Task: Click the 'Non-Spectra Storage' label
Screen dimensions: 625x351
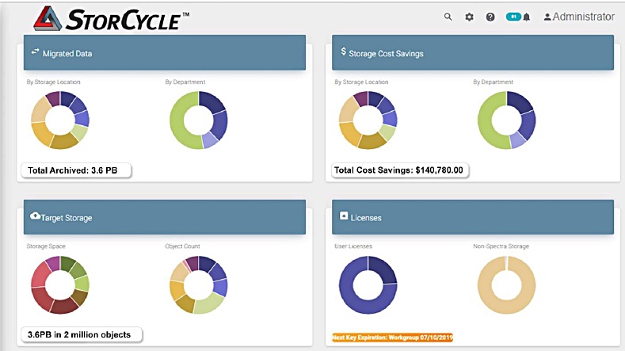Action: (x=501, y=246)
